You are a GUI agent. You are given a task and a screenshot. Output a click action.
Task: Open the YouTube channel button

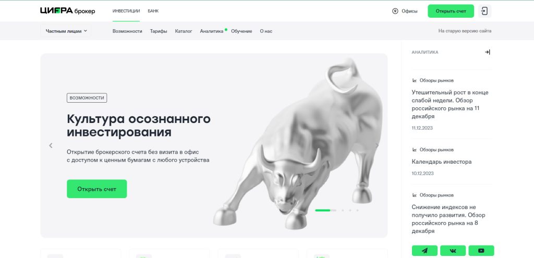[x=481, y=251]
